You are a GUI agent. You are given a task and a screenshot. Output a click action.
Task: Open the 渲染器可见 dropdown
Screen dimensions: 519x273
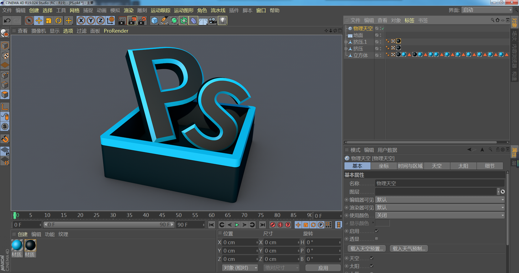(440, 207)
